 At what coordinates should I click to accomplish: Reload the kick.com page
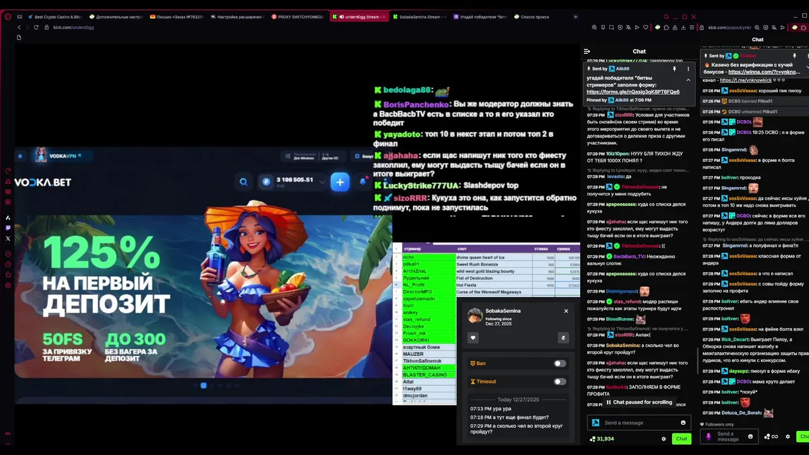click(x=36, y=27)
